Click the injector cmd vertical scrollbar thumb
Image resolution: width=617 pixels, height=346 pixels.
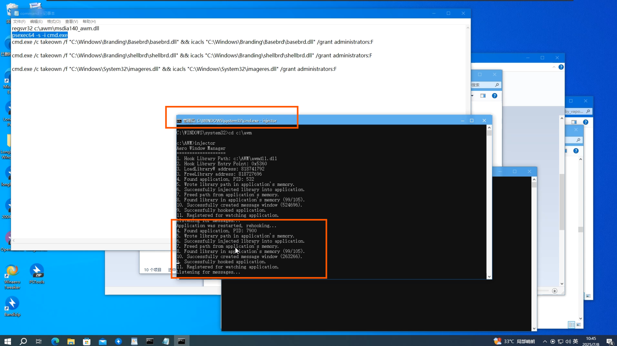tap(489, 133)
